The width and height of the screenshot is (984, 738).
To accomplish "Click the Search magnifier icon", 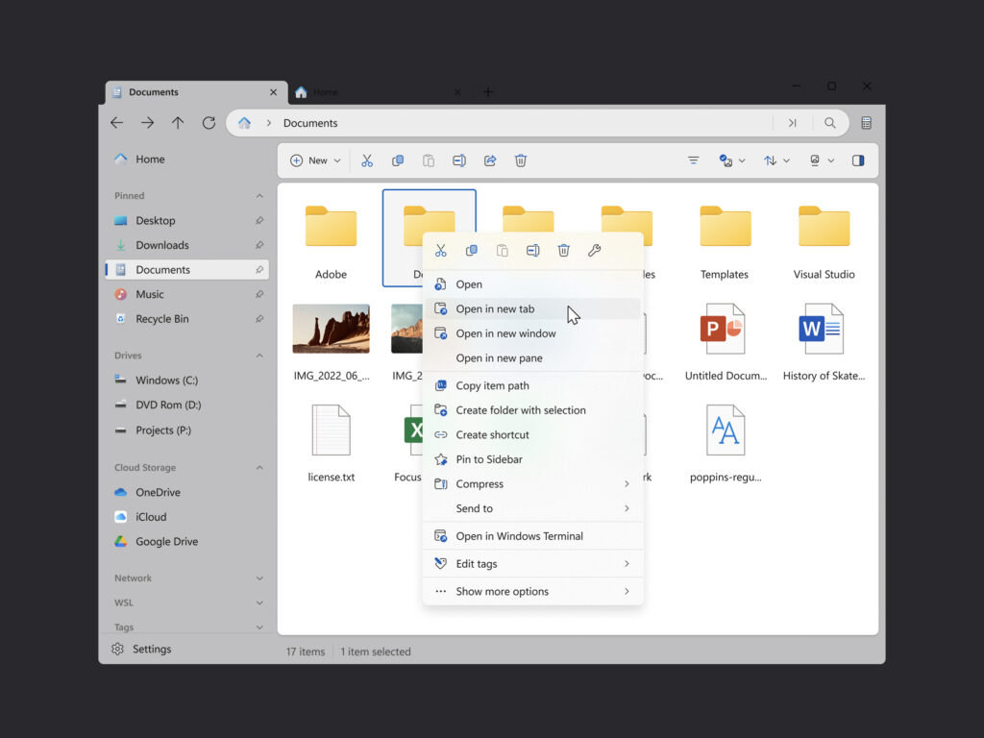I will click(x=830, y=123).
